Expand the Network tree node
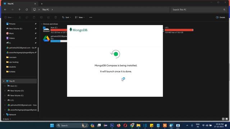Image resolution: width=230 pixels, height=129 pixels. pos(4,115)
